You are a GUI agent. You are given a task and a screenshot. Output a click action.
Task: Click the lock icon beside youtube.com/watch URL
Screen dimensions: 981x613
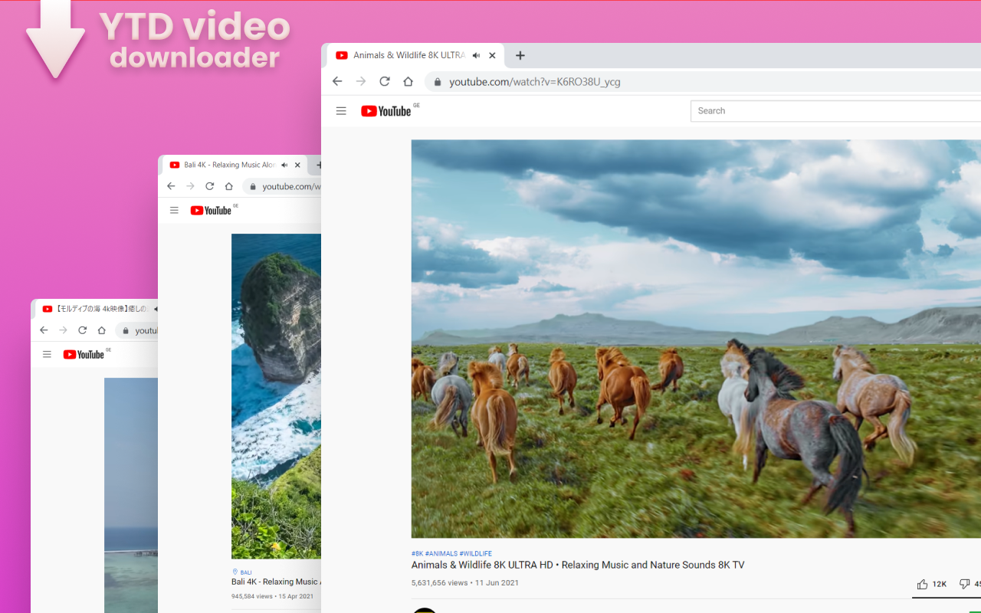click(438, 82)
